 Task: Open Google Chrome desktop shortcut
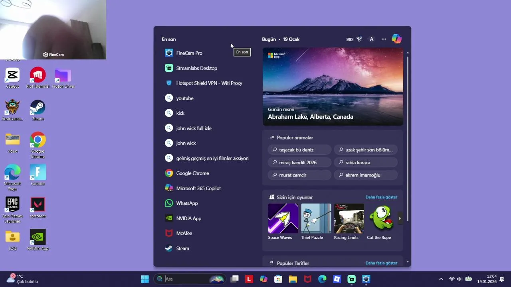tap(38, 145)
